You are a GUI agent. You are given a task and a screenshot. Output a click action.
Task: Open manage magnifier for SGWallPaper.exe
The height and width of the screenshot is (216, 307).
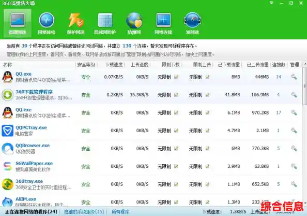(294, 166)
